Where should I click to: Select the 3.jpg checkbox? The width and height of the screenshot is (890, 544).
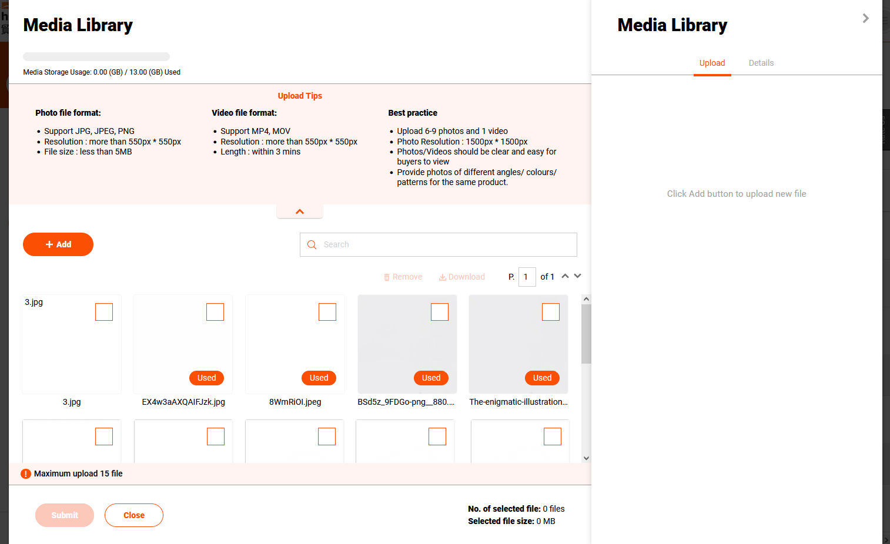[104, 312]
